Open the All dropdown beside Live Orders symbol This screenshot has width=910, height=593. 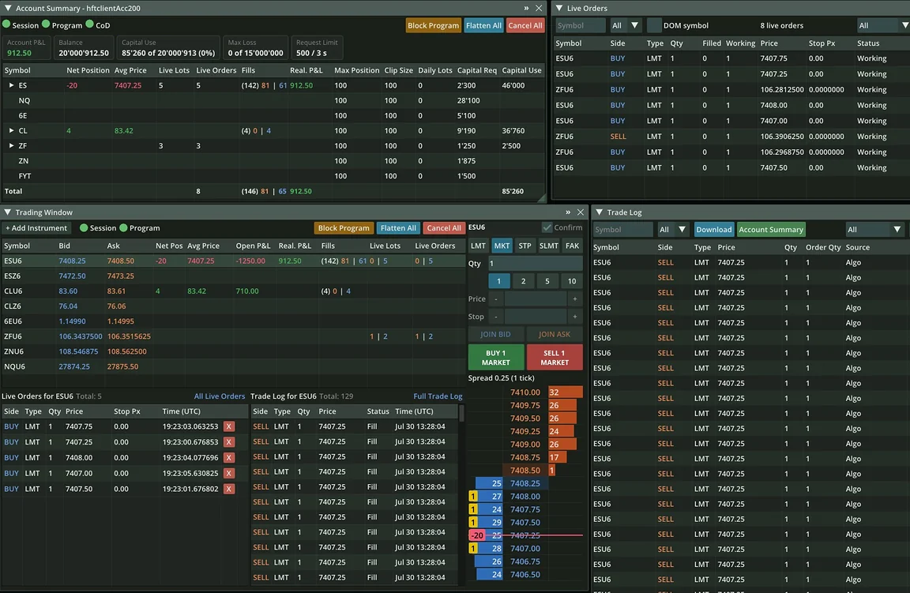pyautogui.click(x=625, y=25)
